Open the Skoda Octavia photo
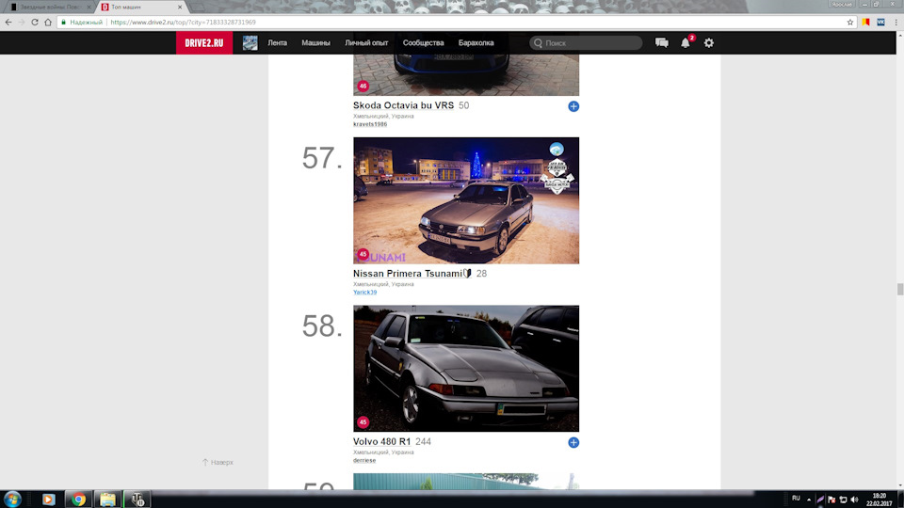 pyautogui.click(x=466, y=75)
